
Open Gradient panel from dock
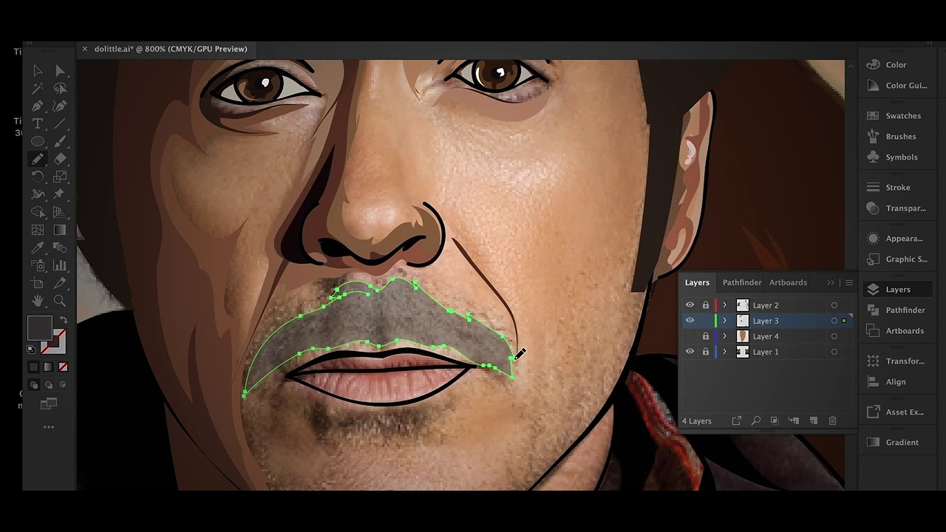tap(896, 442)
